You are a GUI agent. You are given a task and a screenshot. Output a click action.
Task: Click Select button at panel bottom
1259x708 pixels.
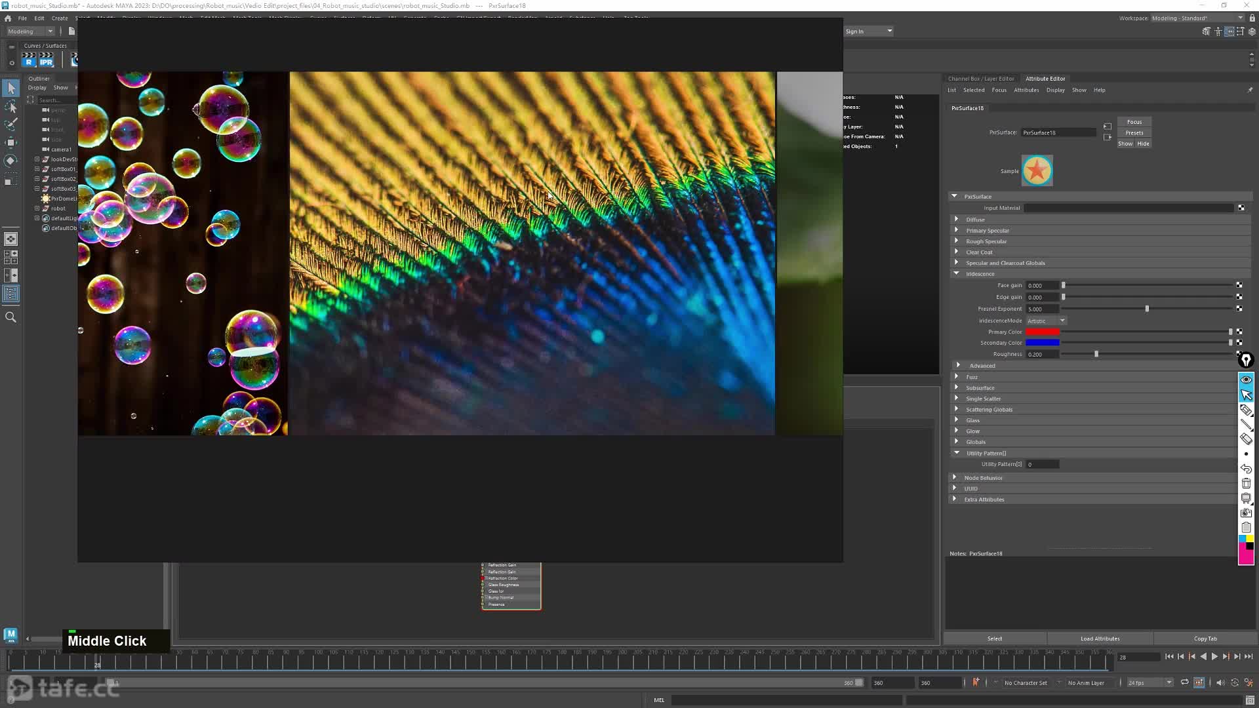tap(995, 639)
